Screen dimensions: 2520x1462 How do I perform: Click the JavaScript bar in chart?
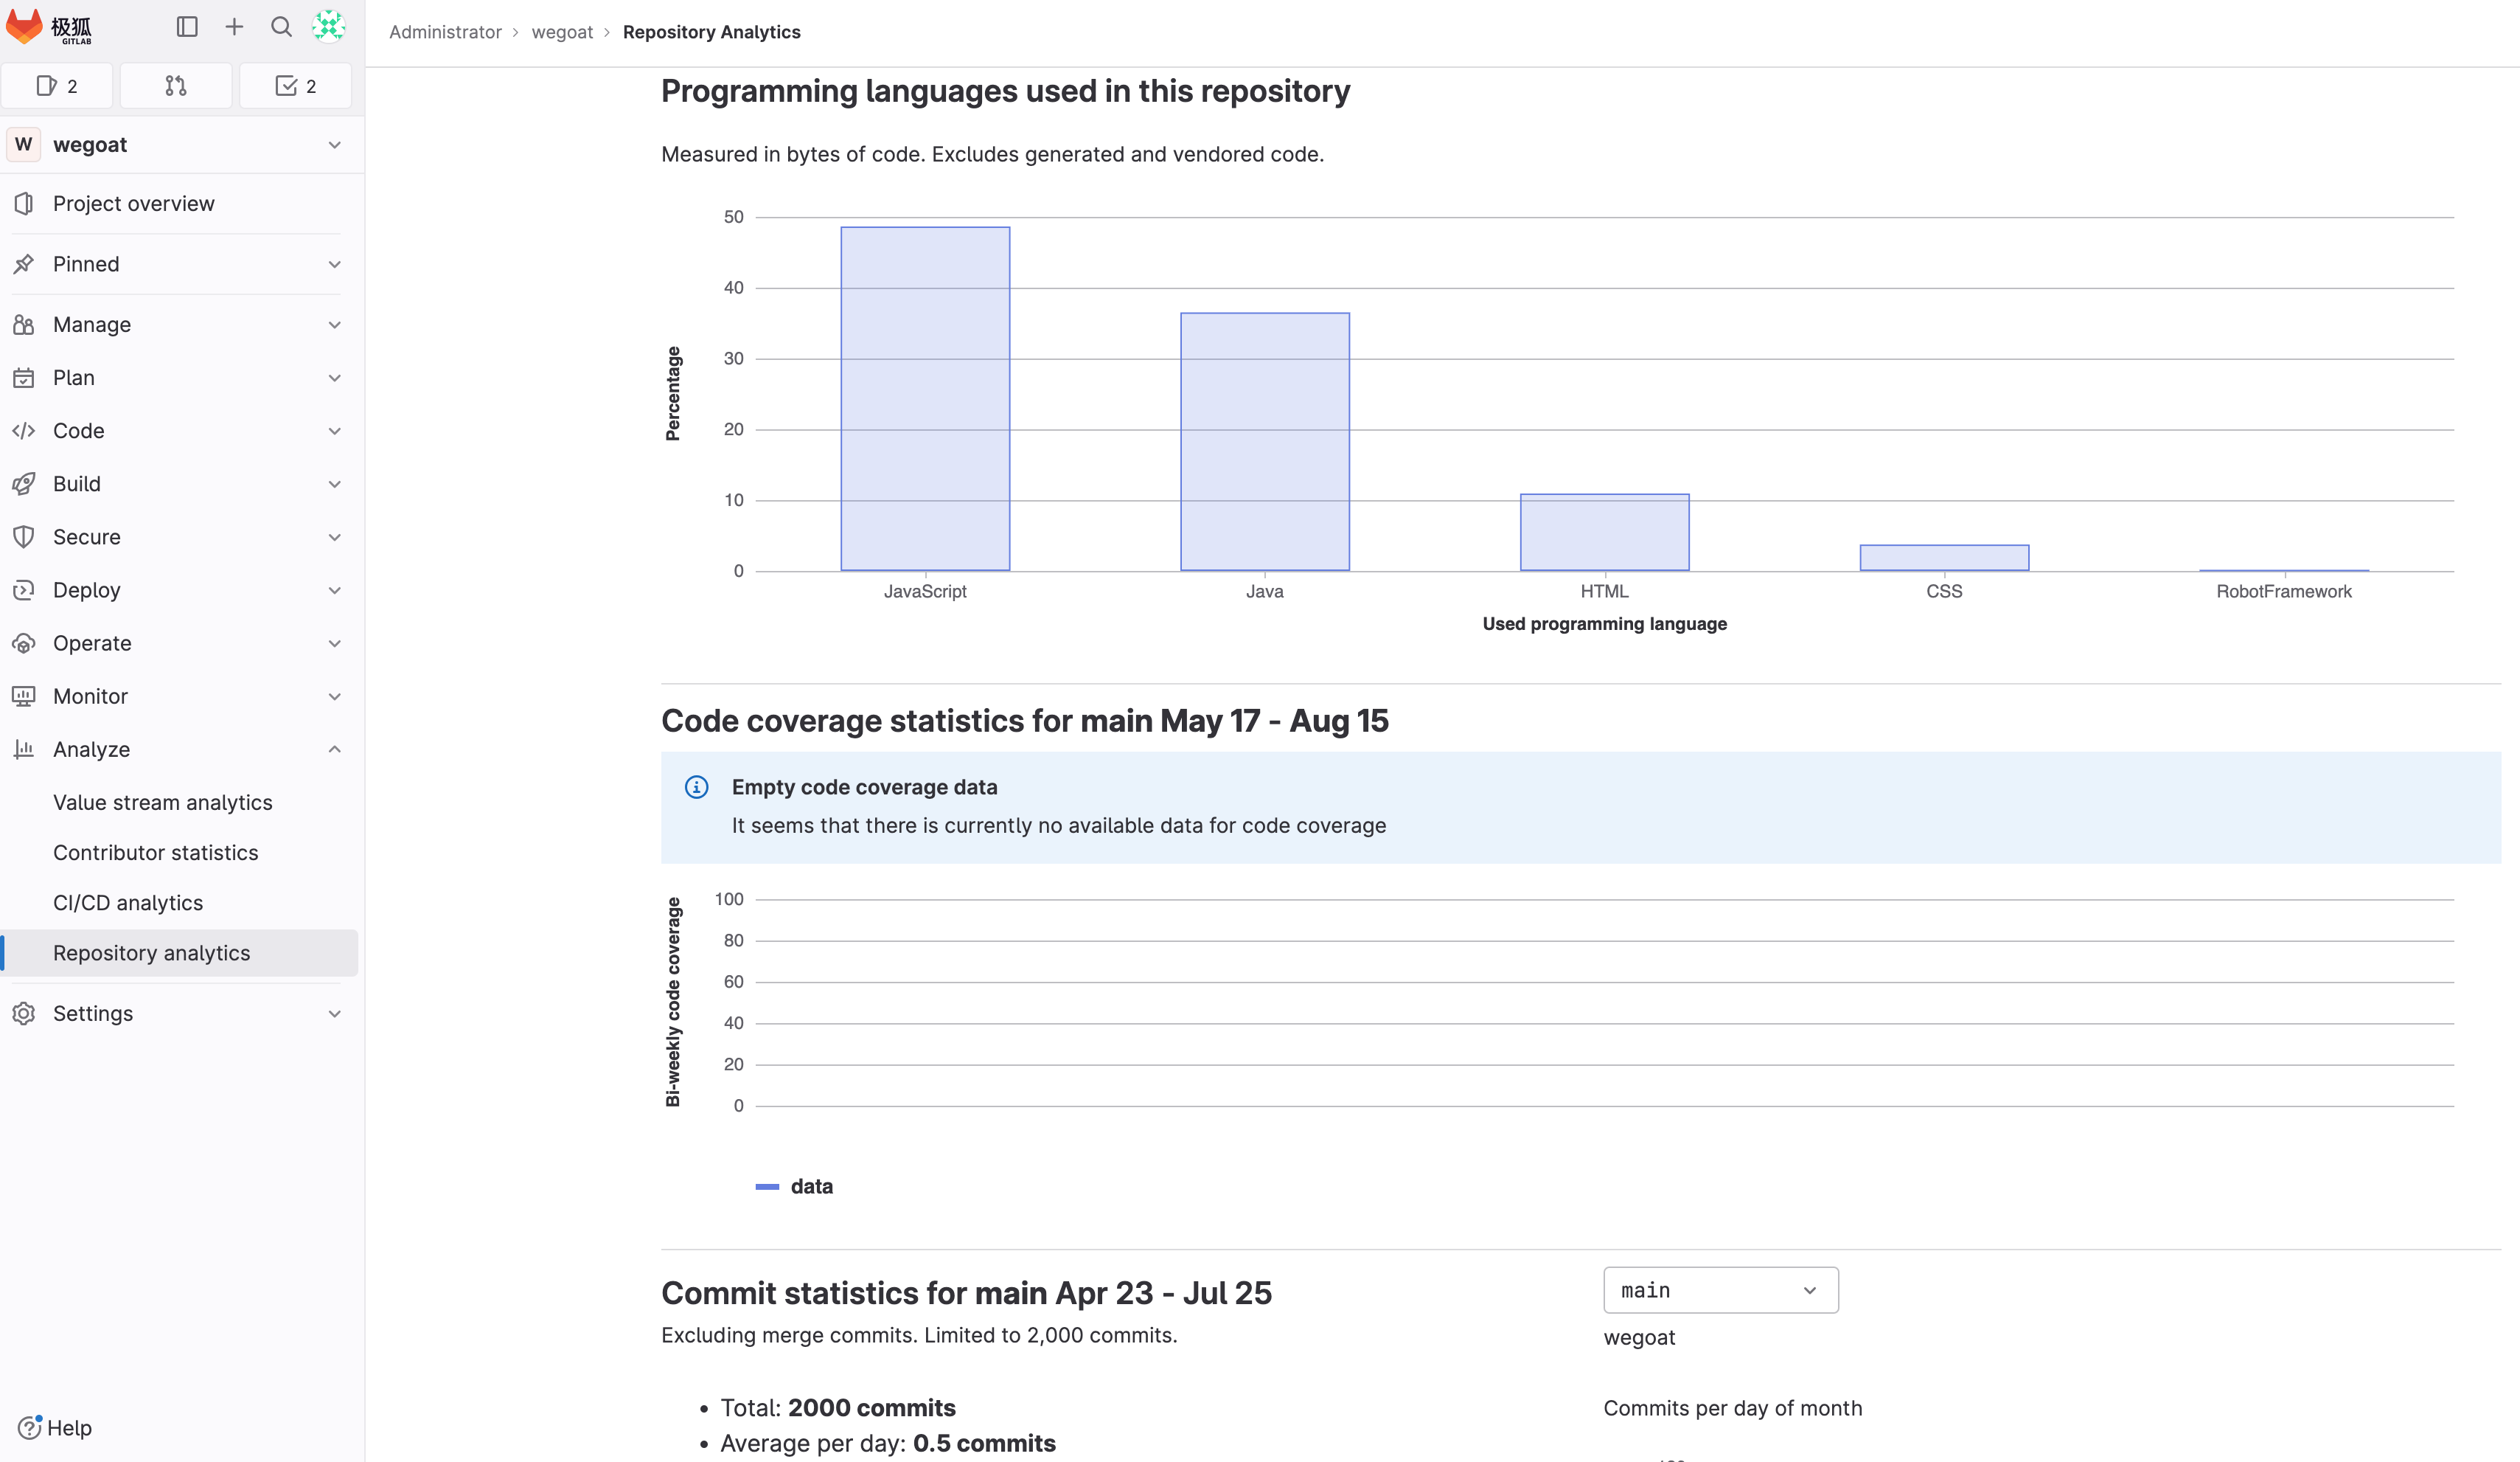click(x=925, y=401)
